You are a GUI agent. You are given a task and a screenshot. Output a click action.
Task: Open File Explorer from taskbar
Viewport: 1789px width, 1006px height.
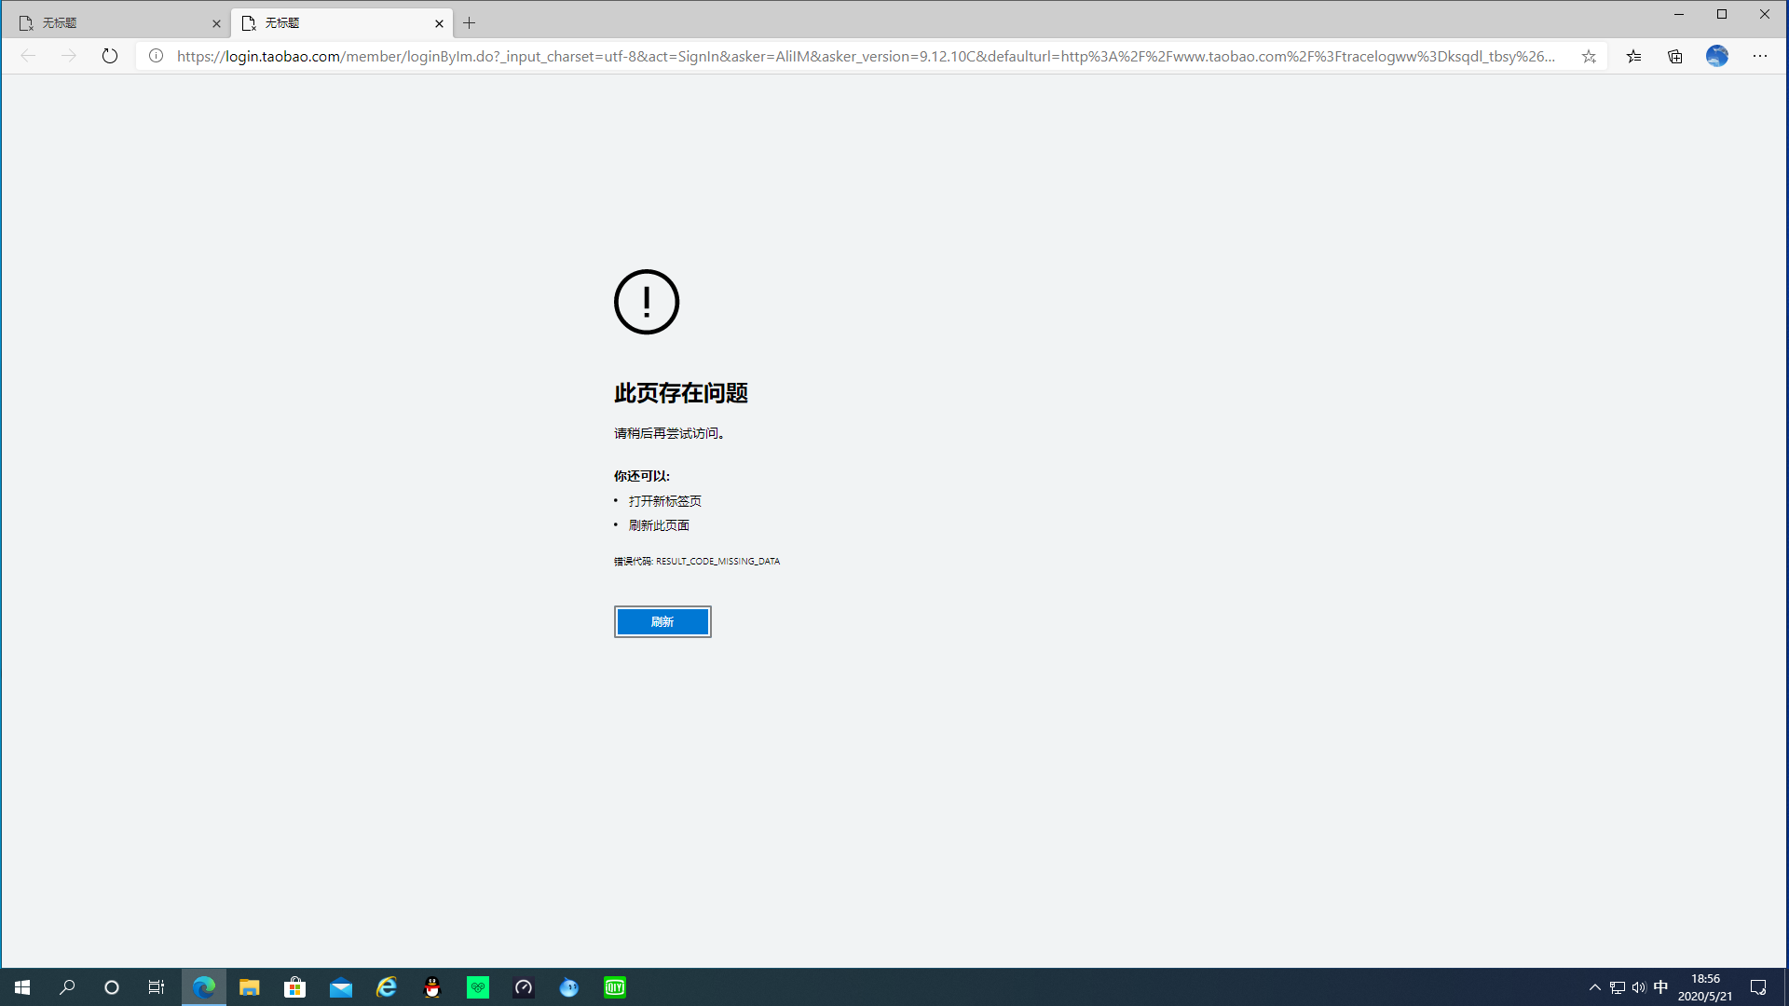(x=250, y=987)
